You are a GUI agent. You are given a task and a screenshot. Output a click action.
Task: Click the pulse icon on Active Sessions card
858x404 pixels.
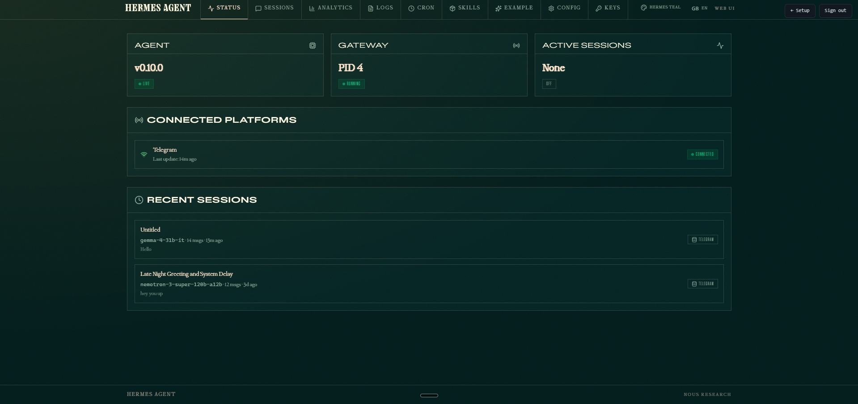(720, 45)
